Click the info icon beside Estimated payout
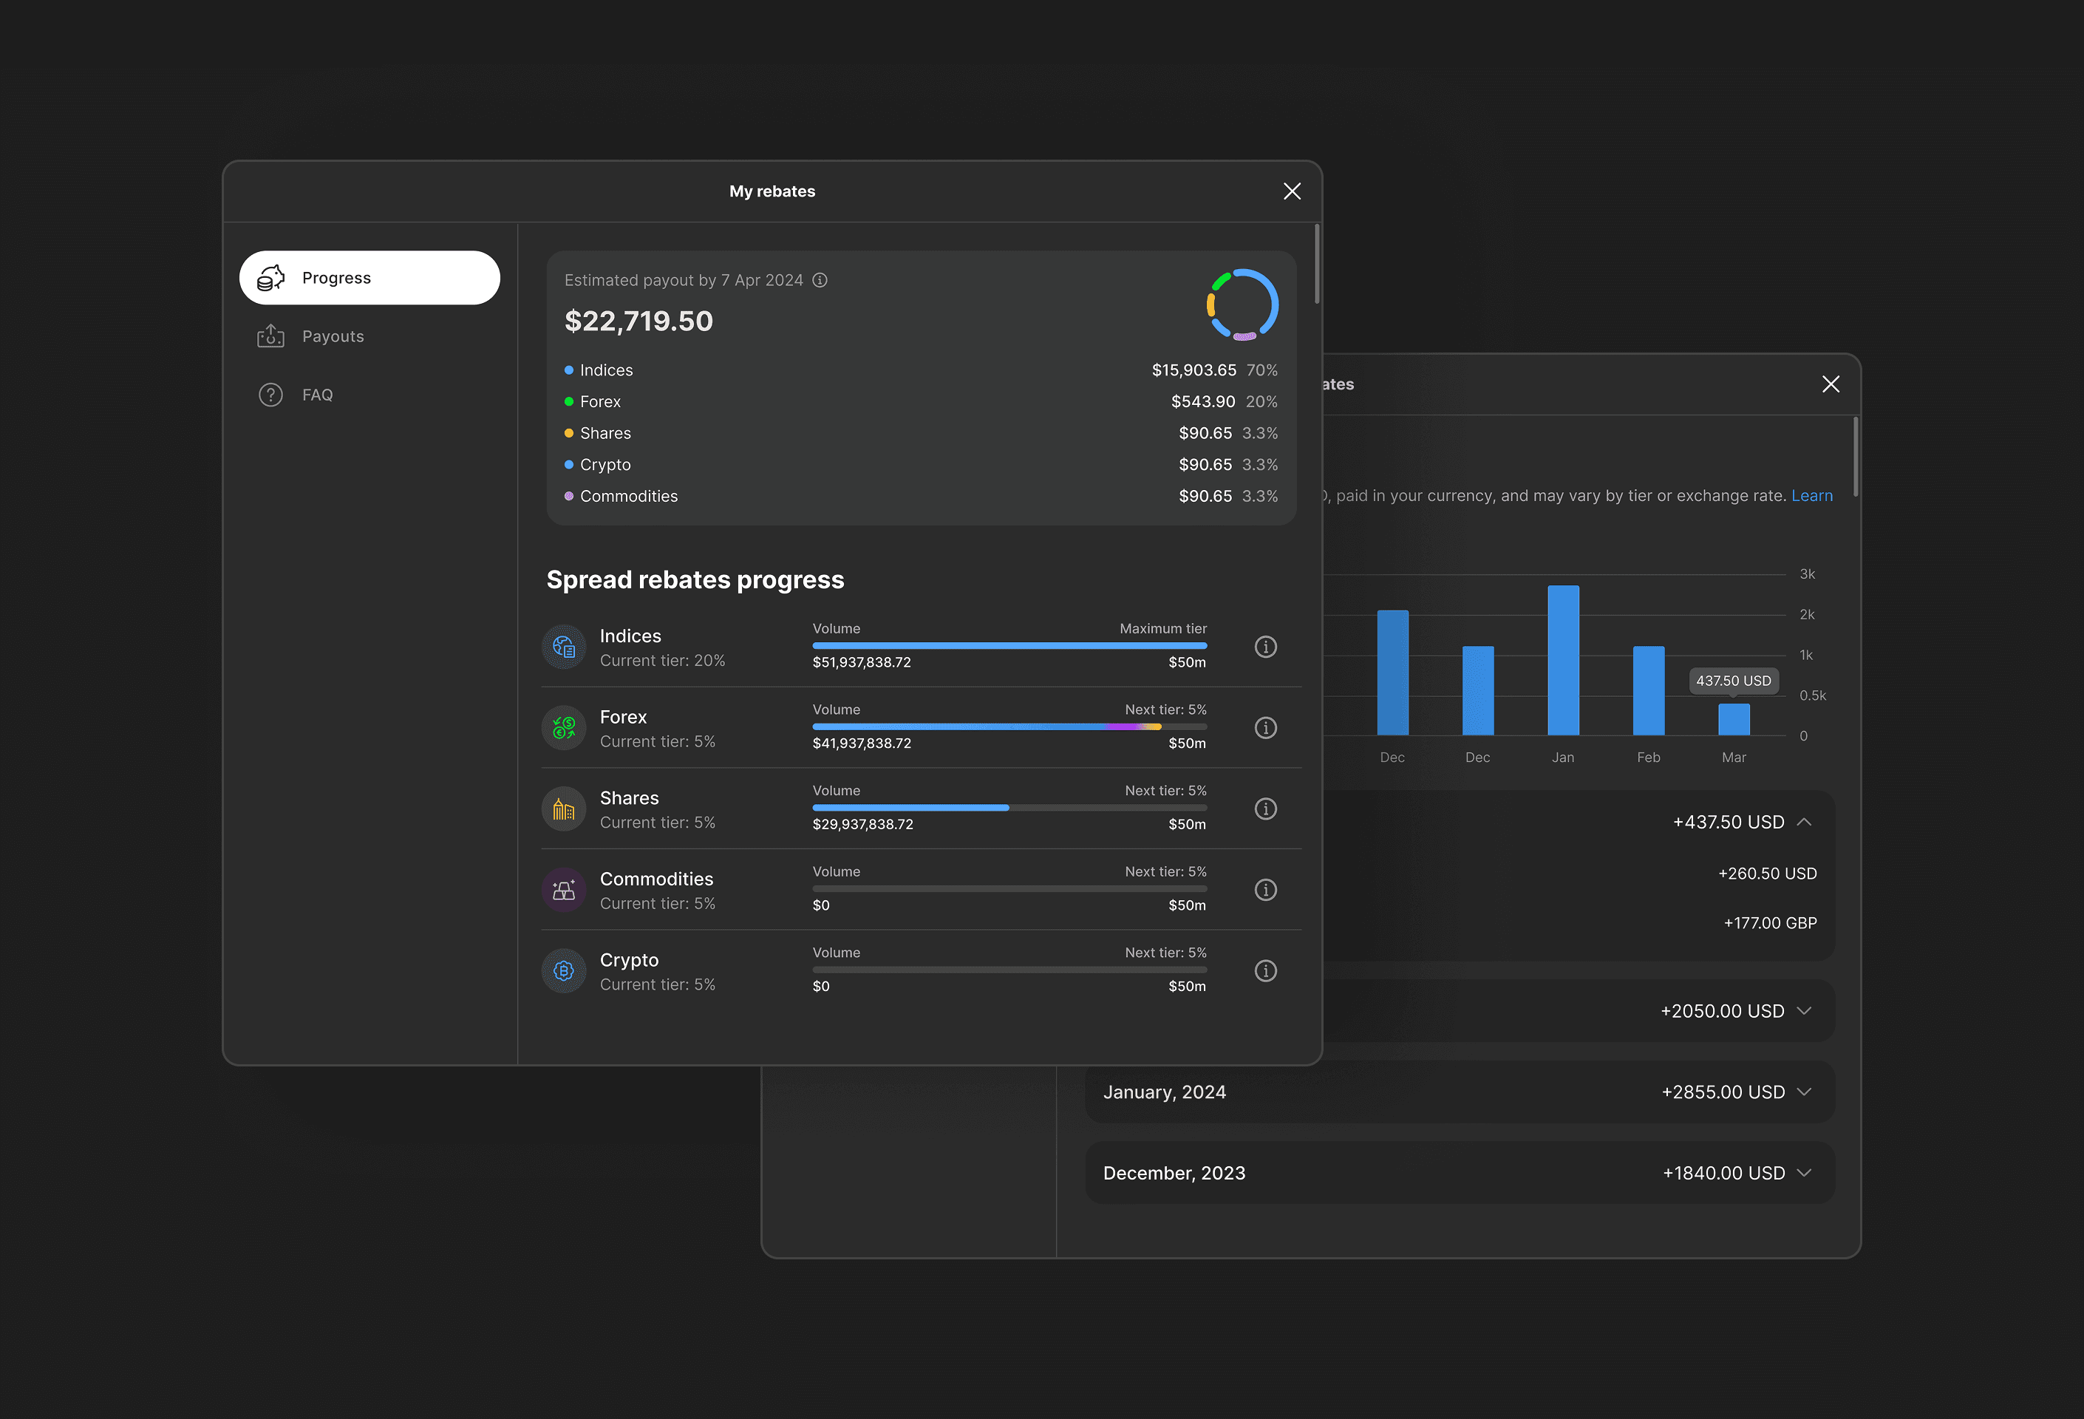 coord(820,280)
